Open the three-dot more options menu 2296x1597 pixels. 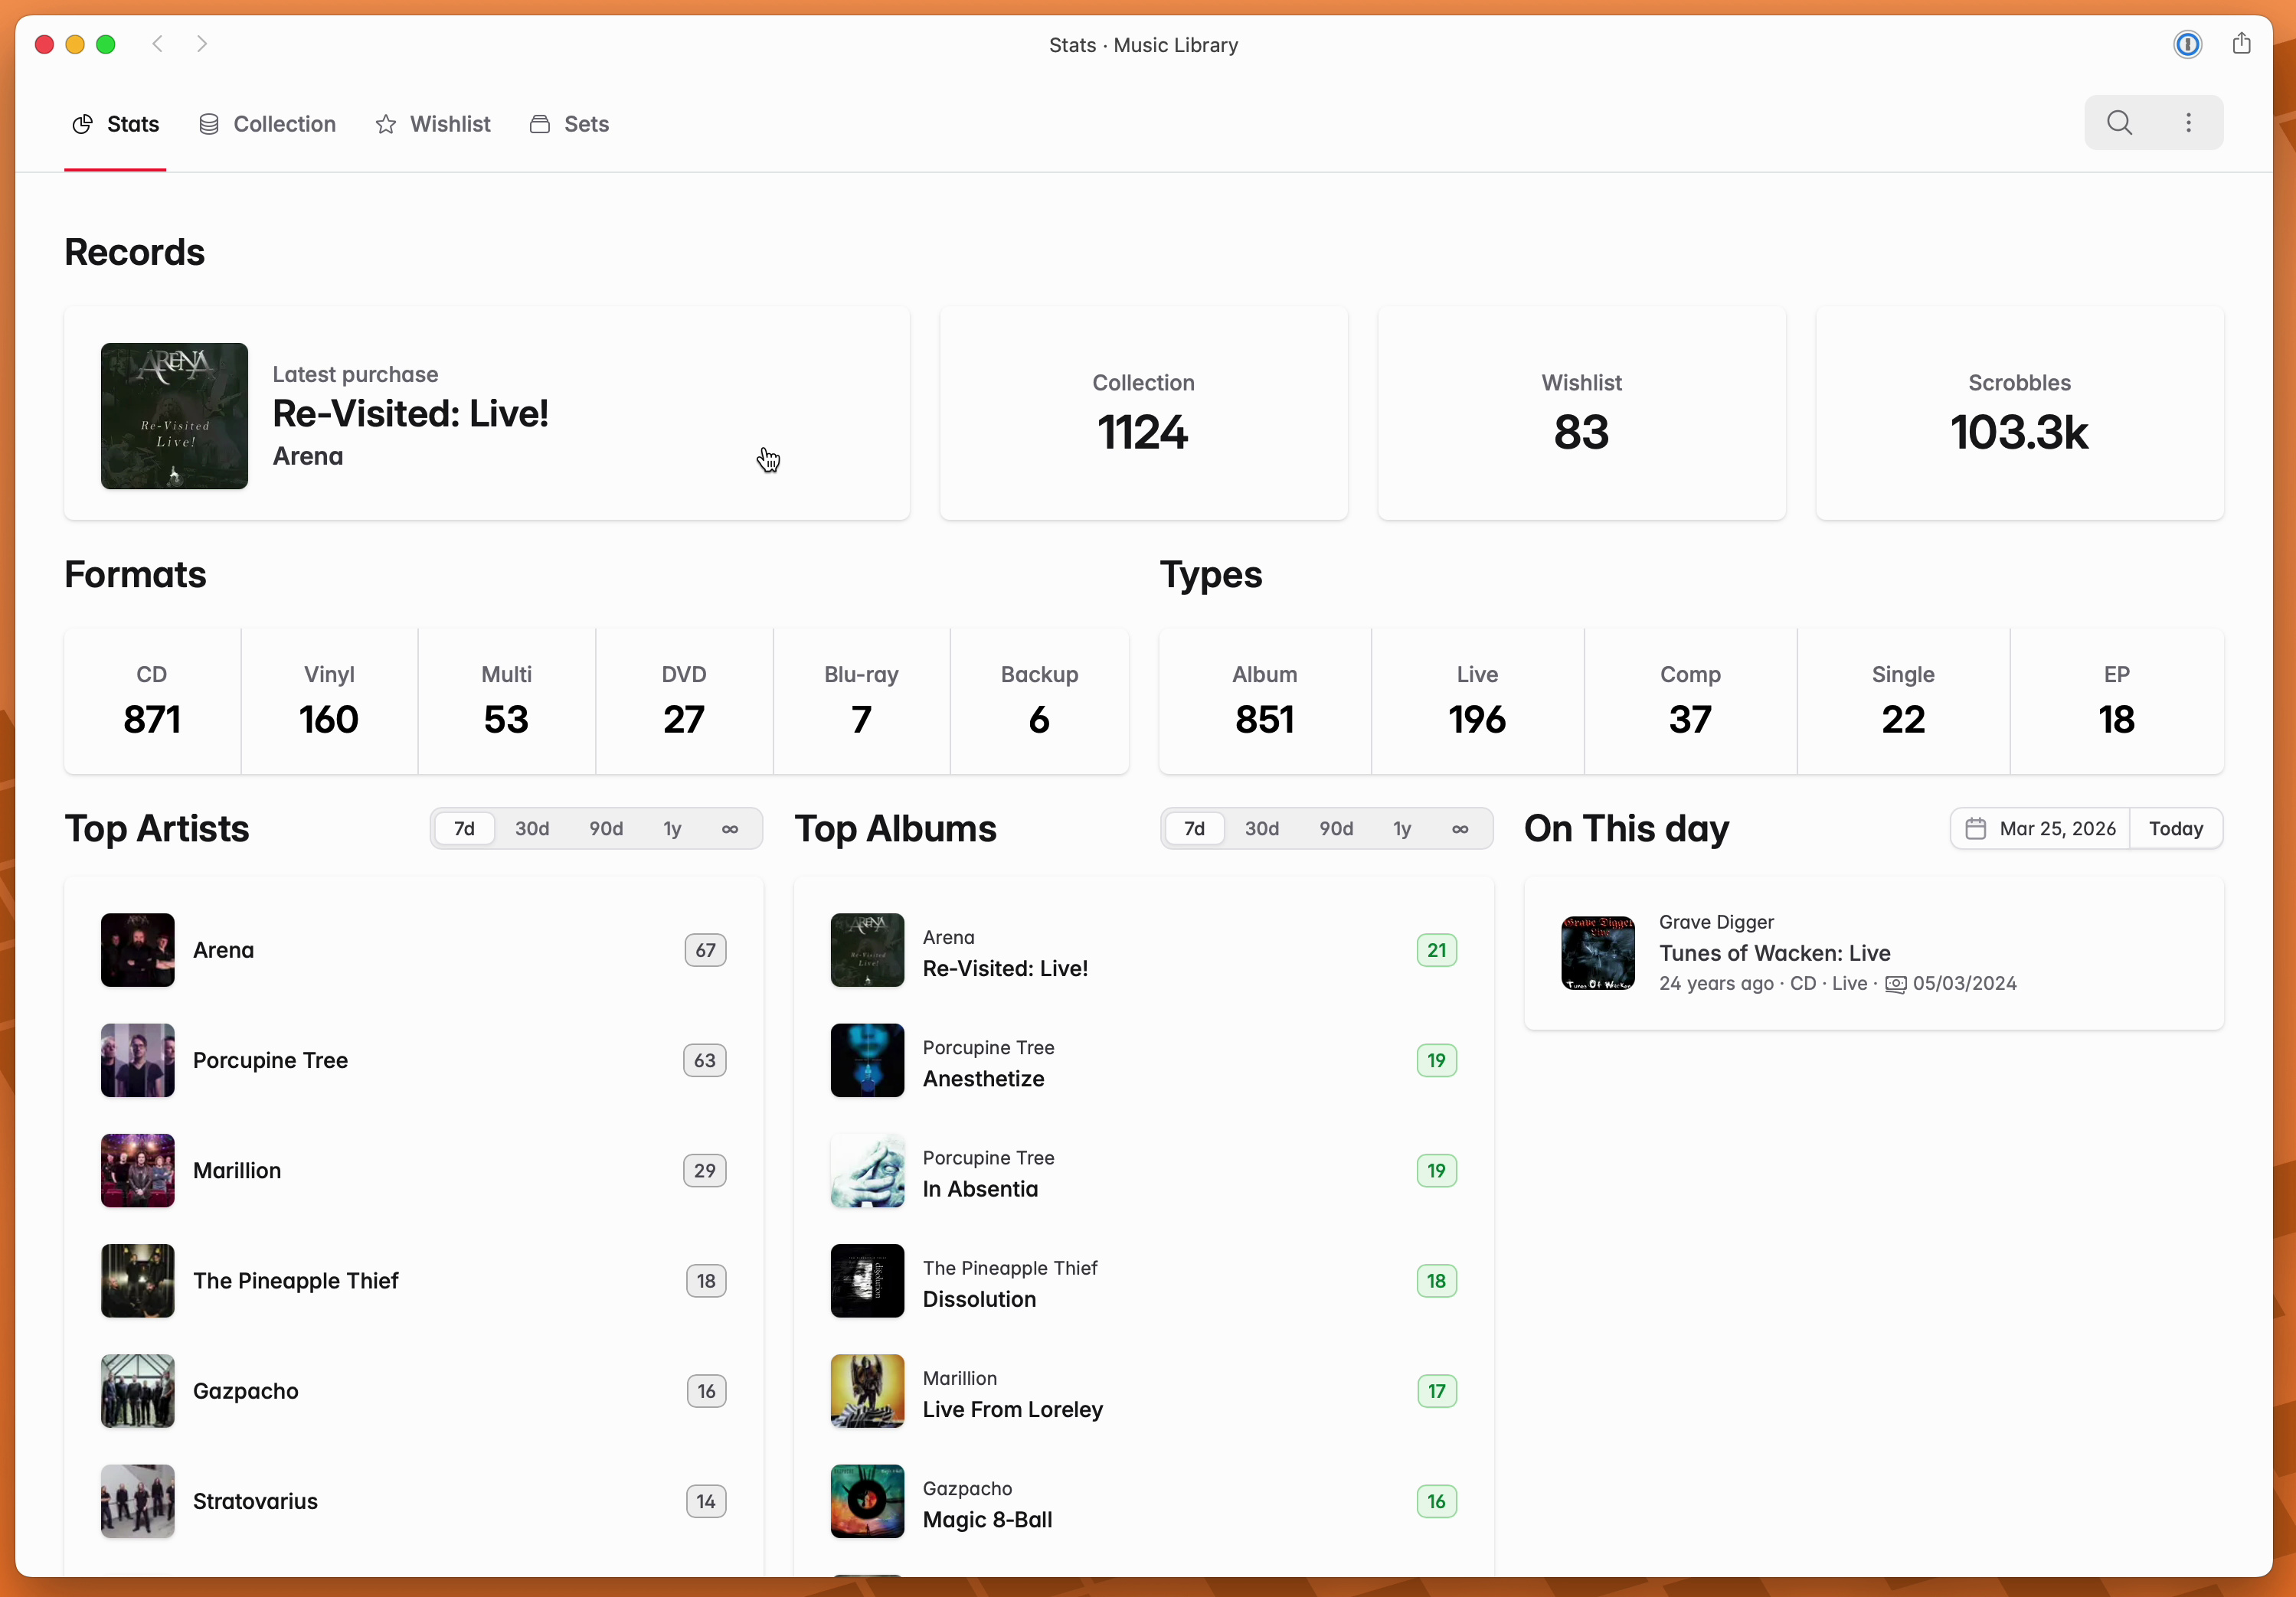pyautogui.click(x=2188, y=123)
